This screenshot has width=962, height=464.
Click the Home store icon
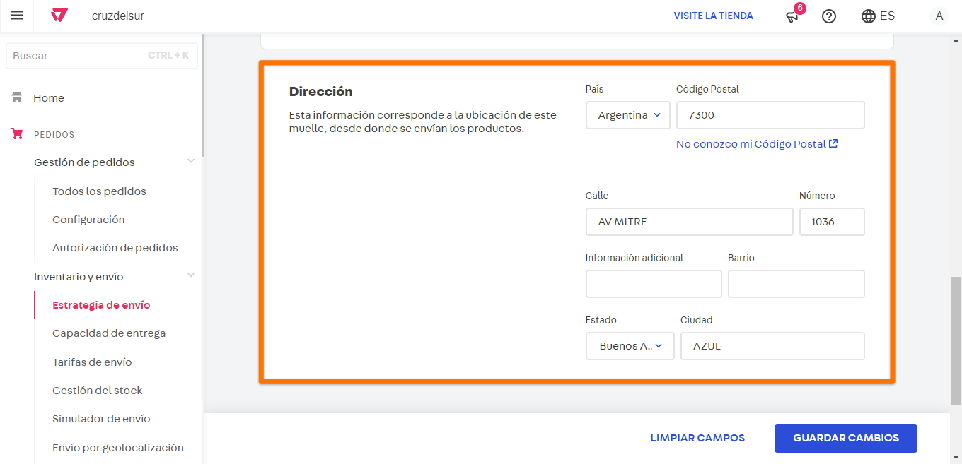tap(17, 98)
